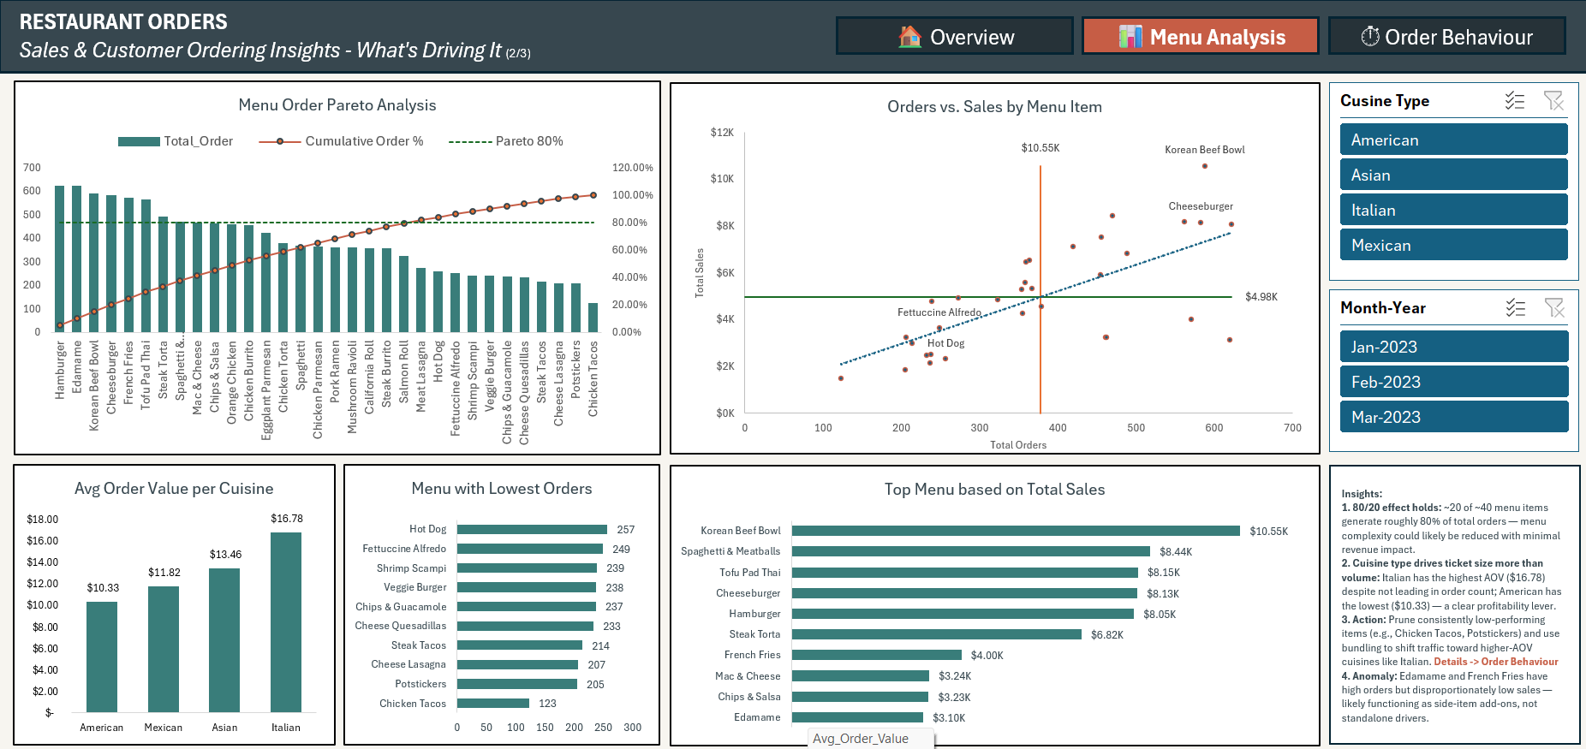Click the Cusine Type slicer header
Screen dimensions: 1586x749
pyautogui.click(x=1385, y=101)
